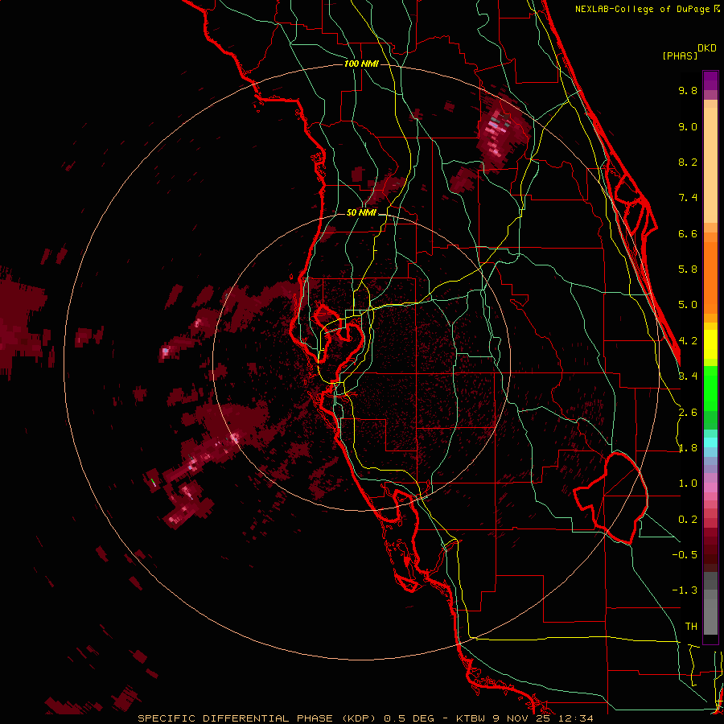
Task: Click the 50 NMI range ring label
Action: tap(361, 213)
